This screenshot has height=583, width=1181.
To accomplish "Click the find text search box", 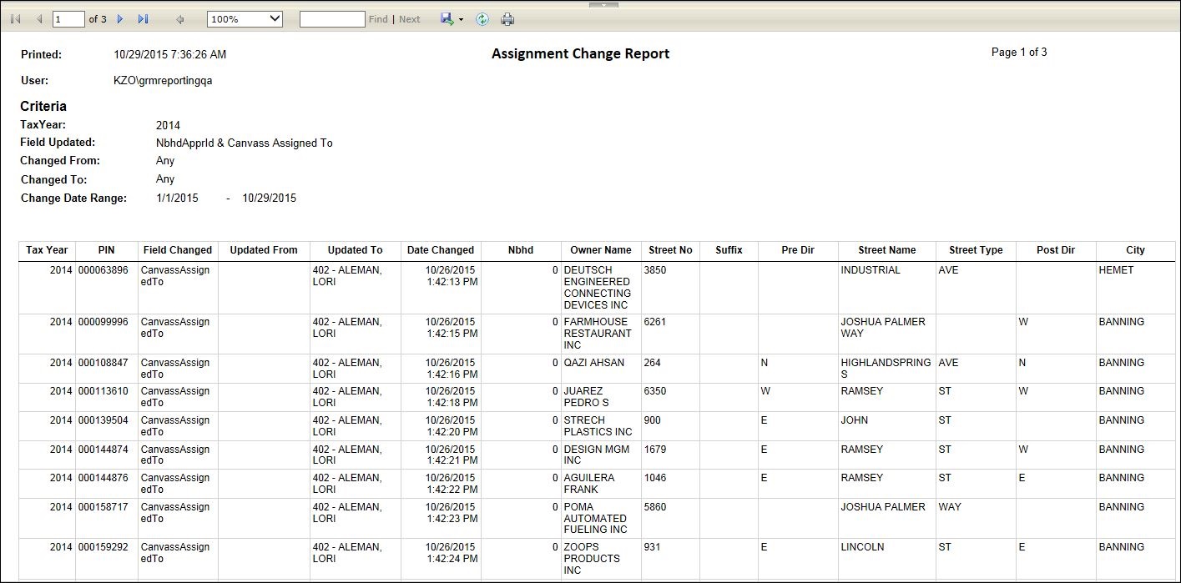I will 331,19.
